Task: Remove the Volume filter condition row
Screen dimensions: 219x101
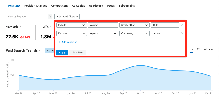Action: [182, 25]
